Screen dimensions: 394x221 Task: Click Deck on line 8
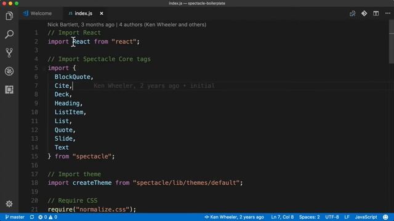tap(62, 95)
